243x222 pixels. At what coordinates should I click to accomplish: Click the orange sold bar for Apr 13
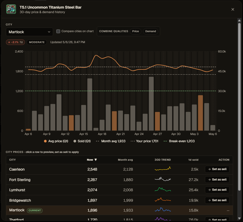[x=71, y=123]
